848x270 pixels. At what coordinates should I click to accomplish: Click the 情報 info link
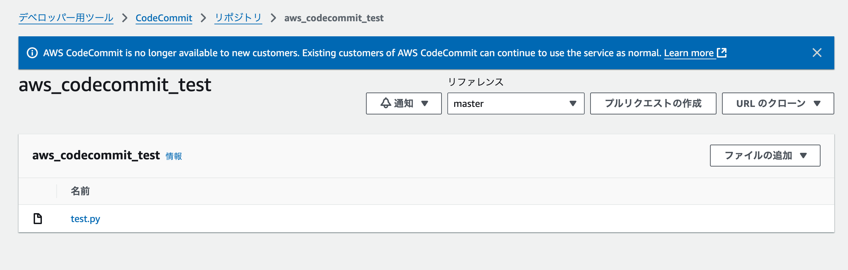174,156
